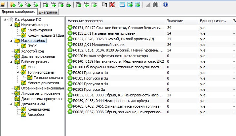Viewport: 236px width, 136px height.
Task: Click the 'ori' export toolbar icon
Action: click(46, 5)
